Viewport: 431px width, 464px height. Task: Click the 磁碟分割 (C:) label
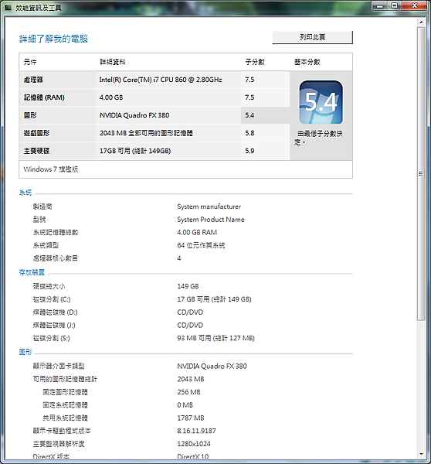[52, 299]
